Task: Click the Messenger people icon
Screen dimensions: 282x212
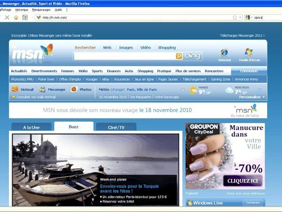Action: (42, 89)
